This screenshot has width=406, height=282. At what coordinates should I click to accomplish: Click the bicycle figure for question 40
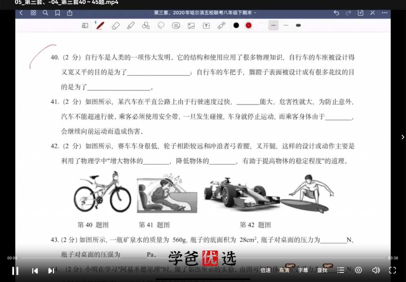click(102, 192)
